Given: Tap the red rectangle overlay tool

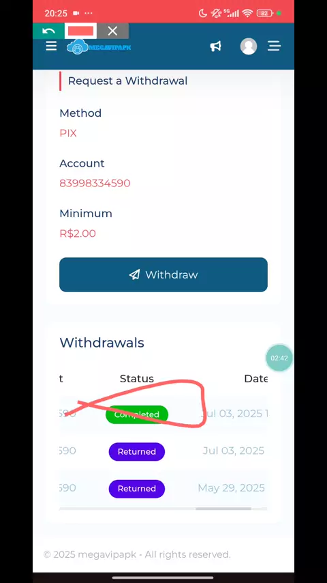Looking at the screenshot, I should 80,31.
